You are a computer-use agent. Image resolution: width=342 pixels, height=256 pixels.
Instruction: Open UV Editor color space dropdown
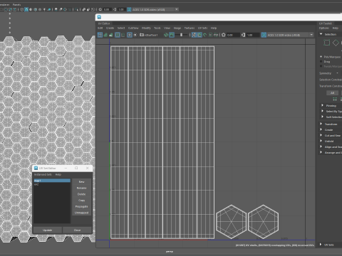(x=311, y=35)
